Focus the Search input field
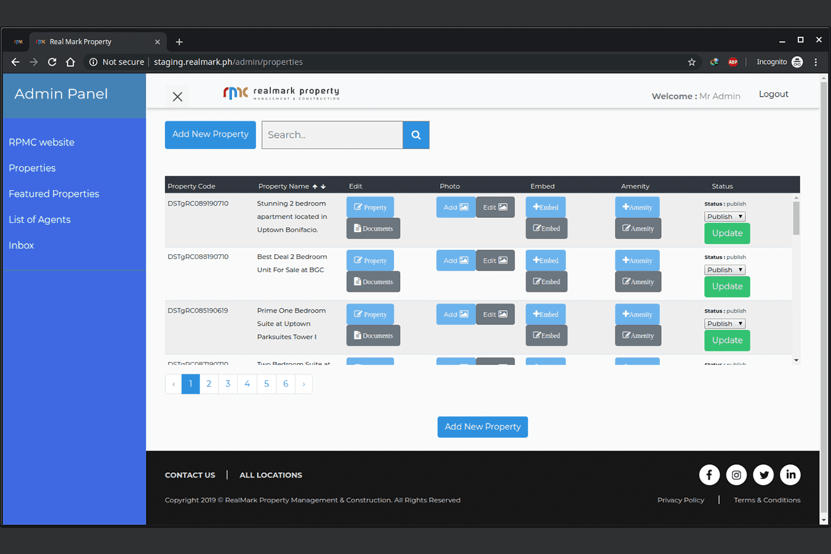831x554 pixels. 332,135
